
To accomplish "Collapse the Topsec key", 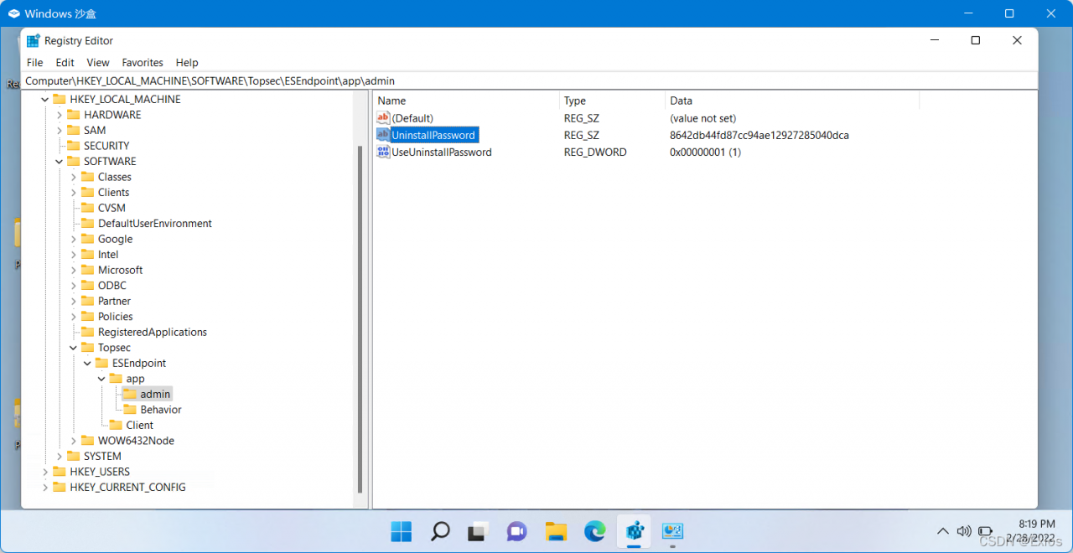I will (74, 348).
